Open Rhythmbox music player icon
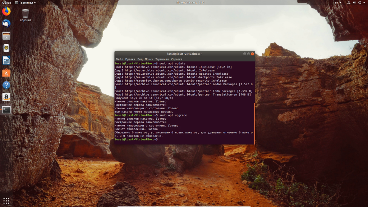Image resolution: width=368 pixels, height=207 pixels. [x=6, y=48]
